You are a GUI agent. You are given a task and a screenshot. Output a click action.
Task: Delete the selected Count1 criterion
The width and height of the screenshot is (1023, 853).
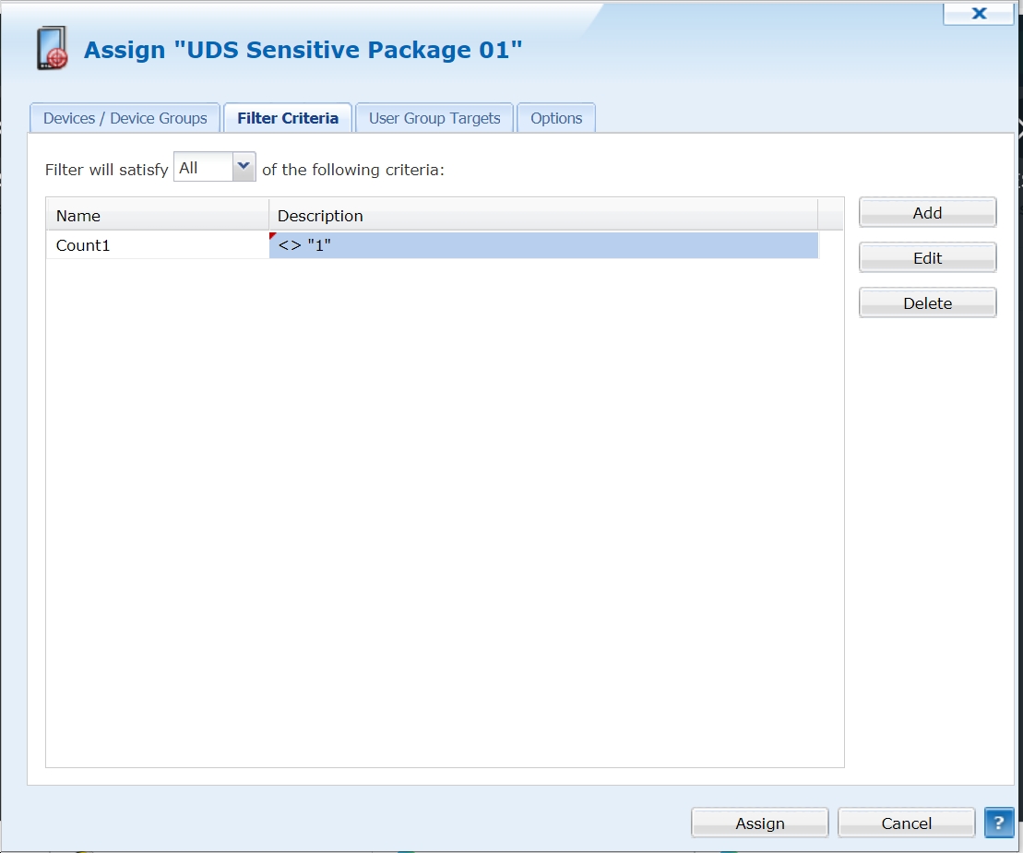927,303
